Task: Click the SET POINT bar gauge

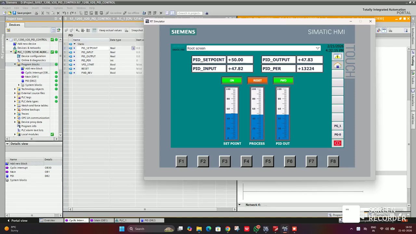Action: (x=232, y=114)
